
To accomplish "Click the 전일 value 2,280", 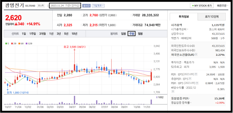I will tap(68, 15).
